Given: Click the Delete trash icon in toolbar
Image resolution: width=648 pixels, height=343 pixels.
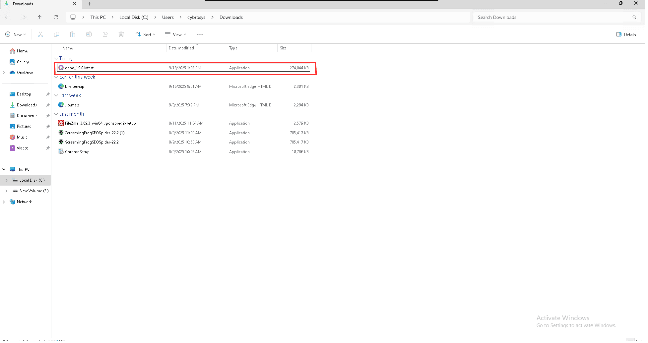Looking at the screenshot, I should [x=121, y=35].
